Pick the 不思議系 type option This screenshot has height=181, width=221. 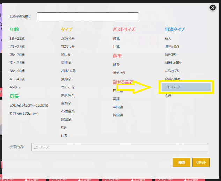68,111
